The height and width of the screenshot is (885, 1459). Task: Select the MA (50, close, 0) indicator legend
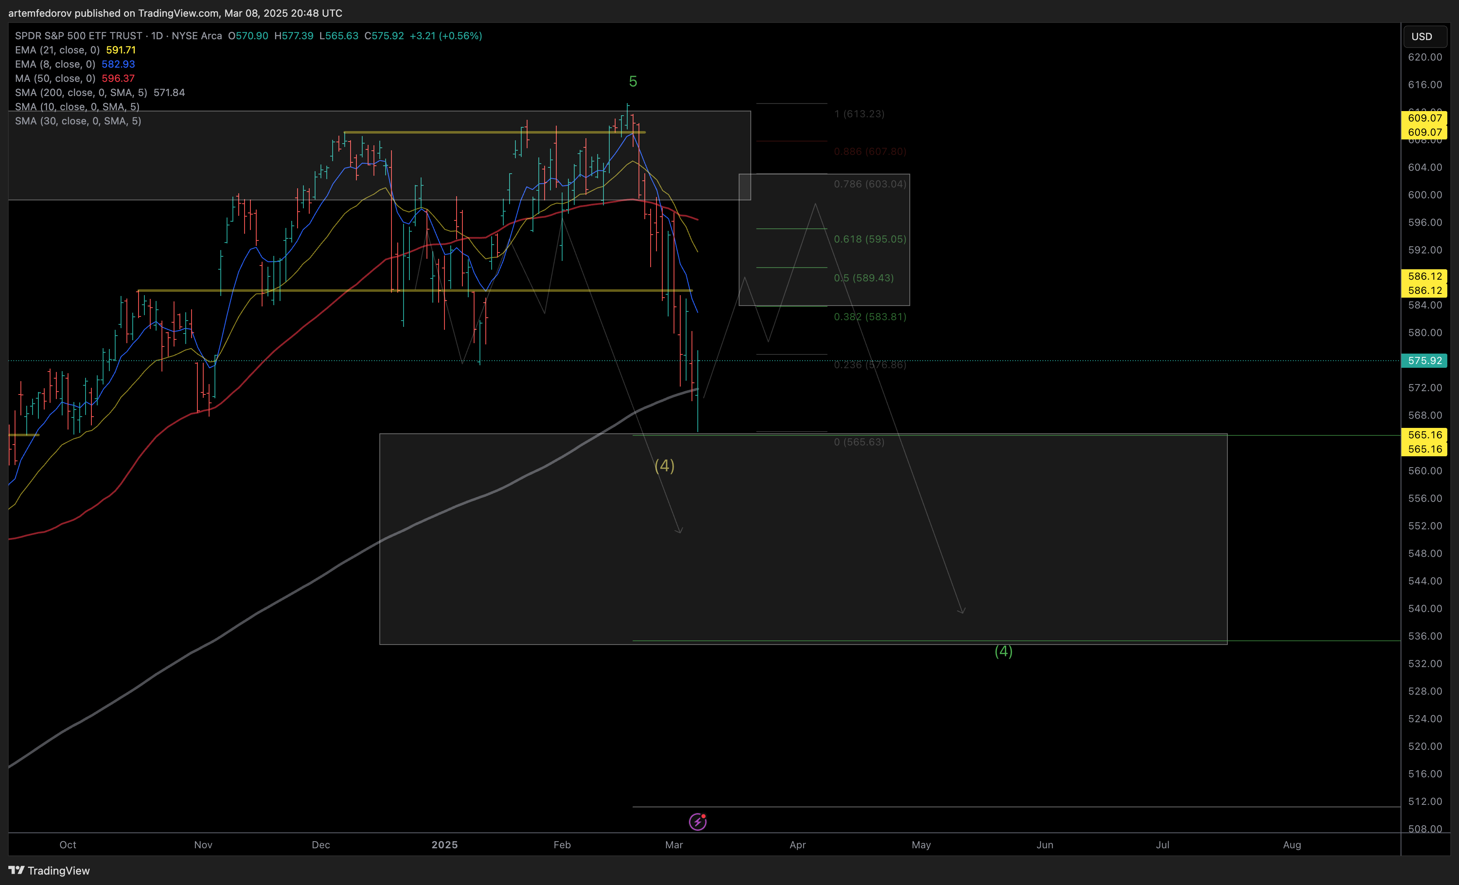55,78
